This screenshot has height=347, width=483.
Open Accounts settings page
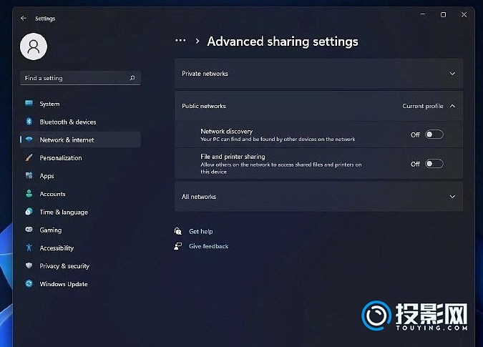click(x=80, y=194)
